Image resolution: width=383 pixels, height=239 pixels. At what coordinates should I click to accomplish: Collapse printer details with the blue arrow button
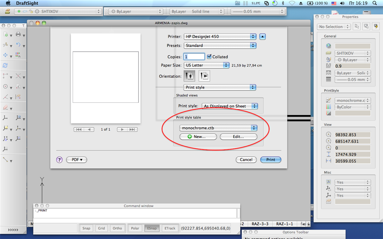pyautogui.click(x=262, y=36)
